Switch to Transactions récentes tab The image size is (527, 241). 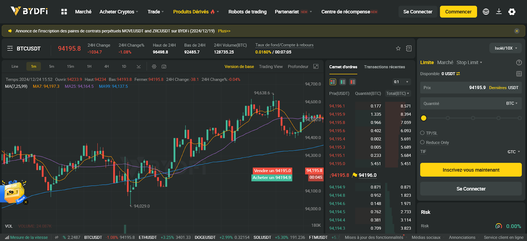tap(384, 67)
